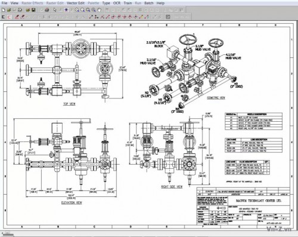Click the scanner acquire icon in the top toolbar
This screenshot has height=237, width=298.
click(20, 10)
